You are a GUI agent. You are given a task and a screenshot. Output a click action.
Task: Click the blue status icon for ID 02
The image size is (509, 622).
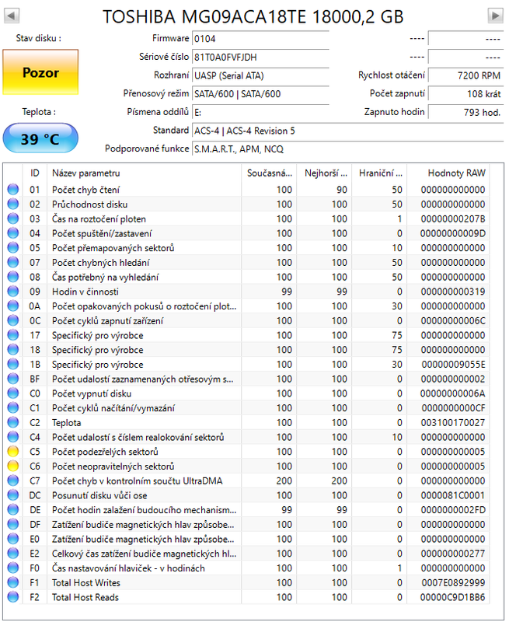[x=13, y=204]
